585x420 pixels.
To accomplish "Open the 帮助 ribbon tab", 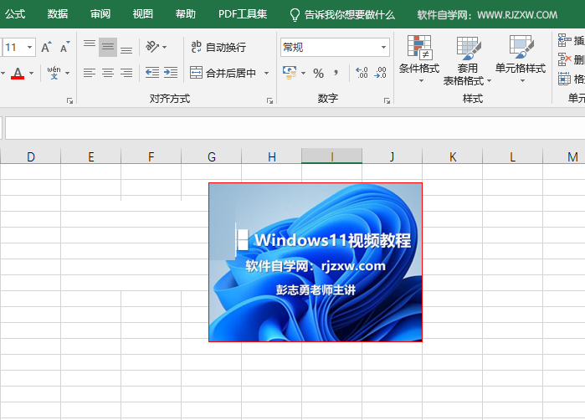I will point(186,14).
